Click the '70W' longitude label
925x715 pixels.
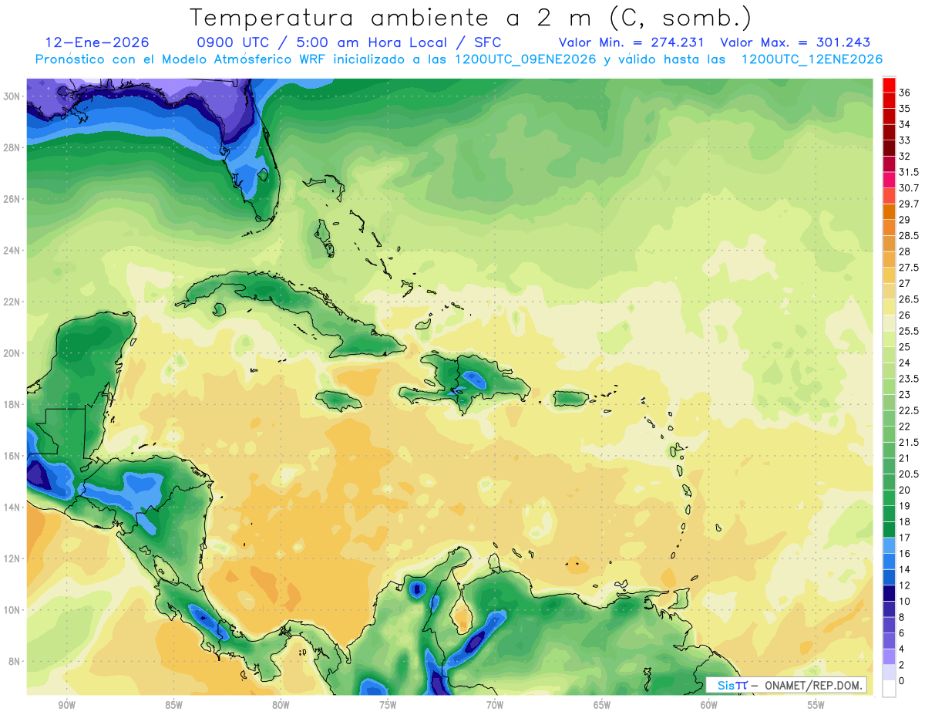click(495, 706)
